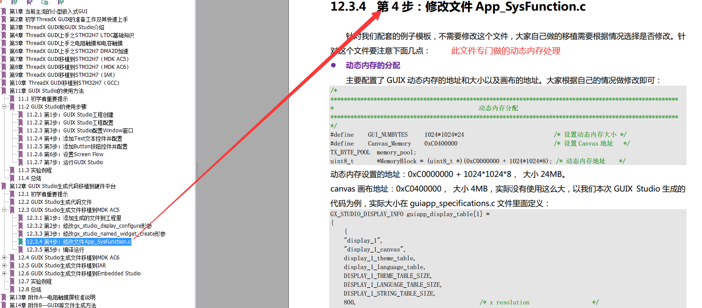Select bookmark 11.2.4 添加Text文本控件并配置

click(x=74, y=139)
